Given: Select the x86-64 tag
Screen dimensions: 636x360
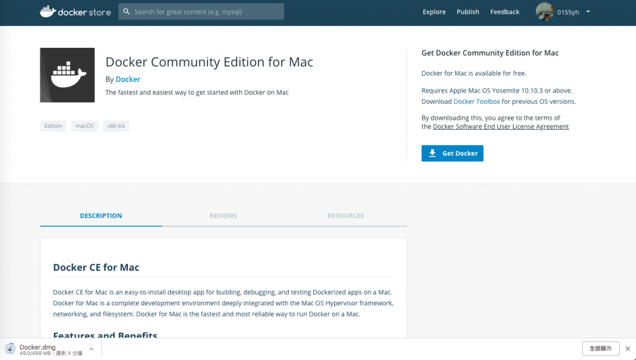Looking at the screenshot, I should click(x=116, y=126).
